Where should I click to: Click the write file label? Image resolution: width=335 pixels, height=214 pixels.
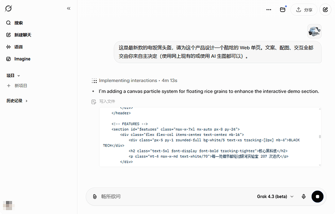[107, 101]
